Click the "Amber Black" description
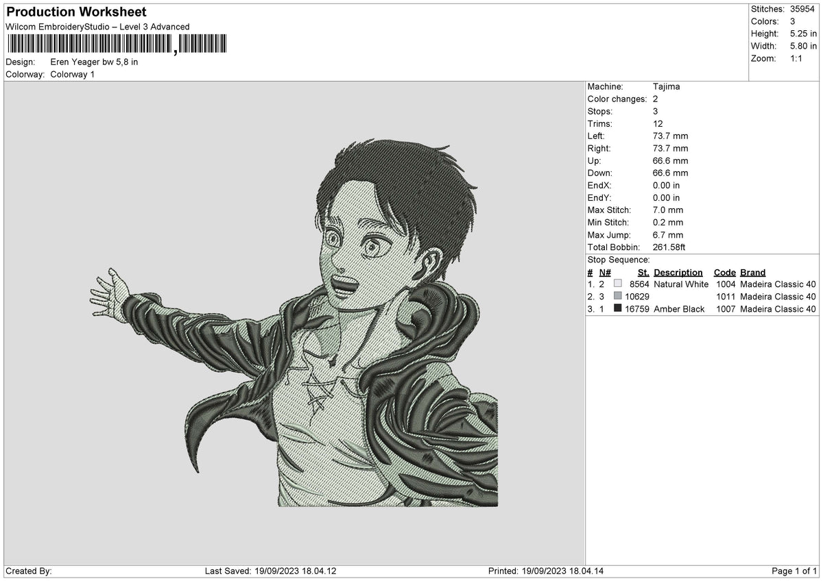 tap(679, 309)
